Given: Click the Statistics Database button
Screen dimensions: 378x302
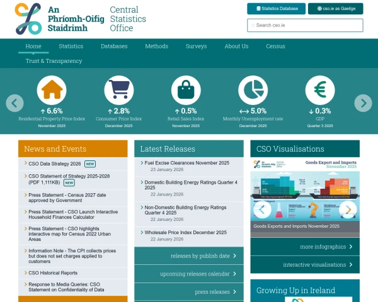Looking at the screenshot, I should click(x=277, y=9).
